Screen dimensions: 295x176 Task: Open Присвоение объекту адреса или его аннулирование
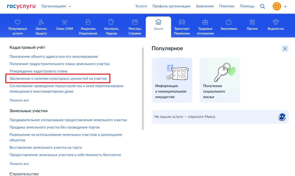pos(54,57)
